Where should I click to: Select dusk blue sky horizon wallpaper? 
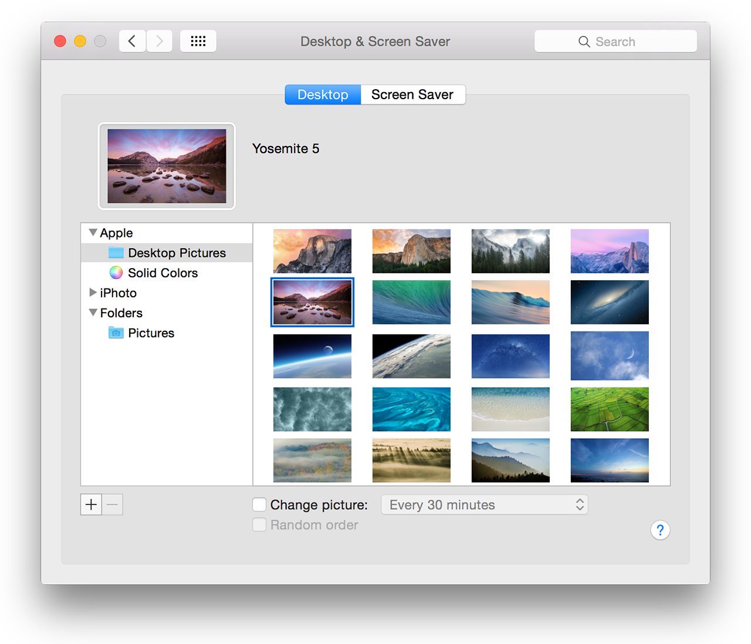click(x=610, y=460)
